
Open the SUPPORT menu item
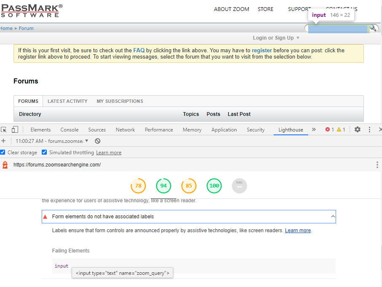(x=299, y=9)
